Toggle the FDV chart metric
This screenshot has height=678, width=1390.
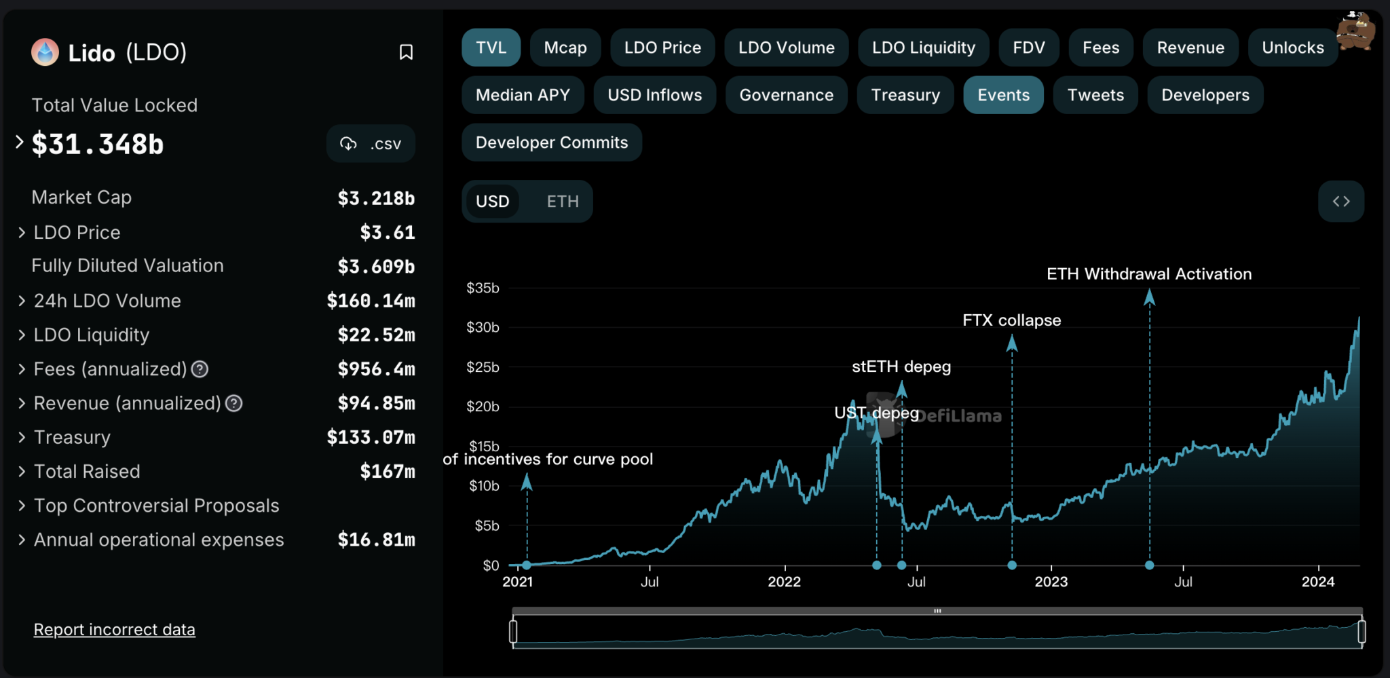coord(1029,48)
